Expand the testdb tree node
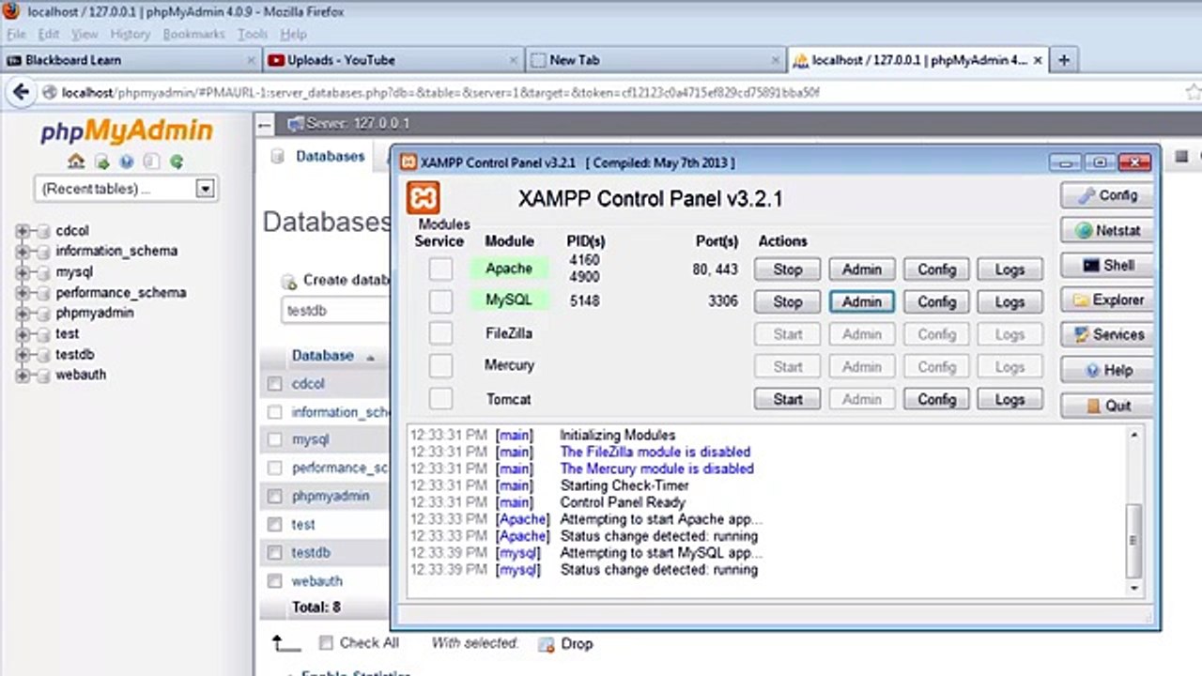This screenshot has height=676, width=1202. click(23, 355)
